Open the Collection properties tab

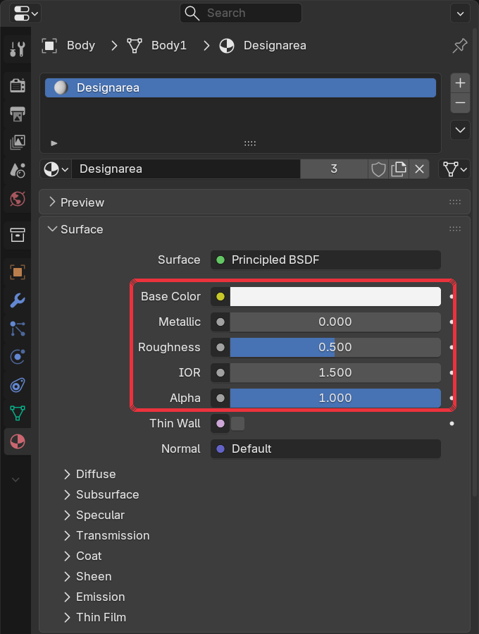[18, 235]
